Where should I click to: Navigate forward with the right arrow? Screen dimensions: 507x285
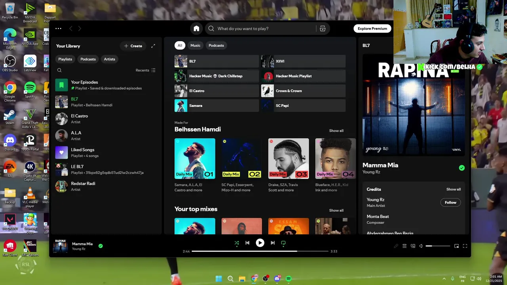tap(80, 28)
